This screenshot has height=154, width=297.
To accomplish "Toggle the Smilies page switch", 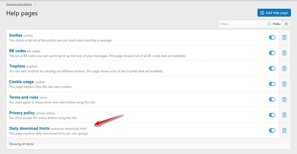I will click(272, 37).
